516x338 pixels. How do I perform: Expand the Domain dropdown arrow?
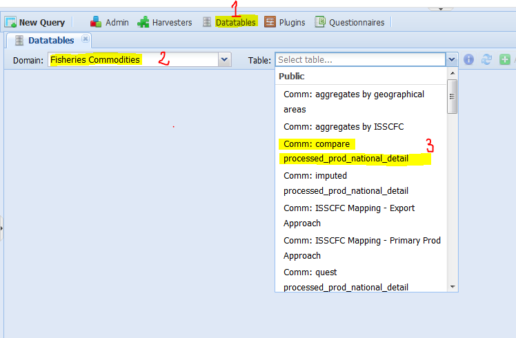[x=224, y=60]
